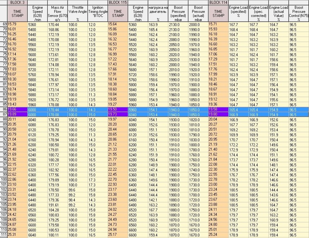The height and width of the screenshot is (238, 309).
Task: Click boost pressure actual 2000.0 in row 69
Action: [198, 25]
